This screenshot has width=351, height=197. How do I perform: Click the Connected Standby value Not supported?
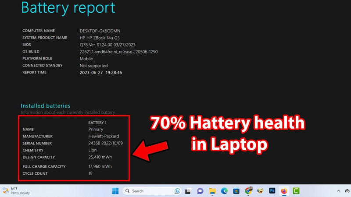tap(93, 66)
